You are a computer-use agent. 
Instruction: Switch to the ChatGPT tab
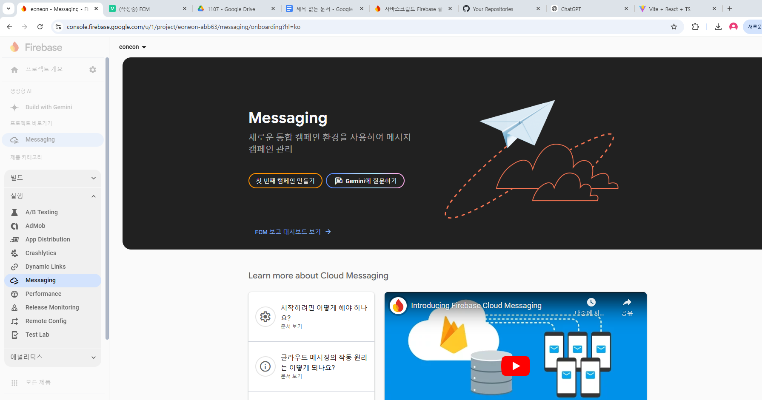click(589, 9)
